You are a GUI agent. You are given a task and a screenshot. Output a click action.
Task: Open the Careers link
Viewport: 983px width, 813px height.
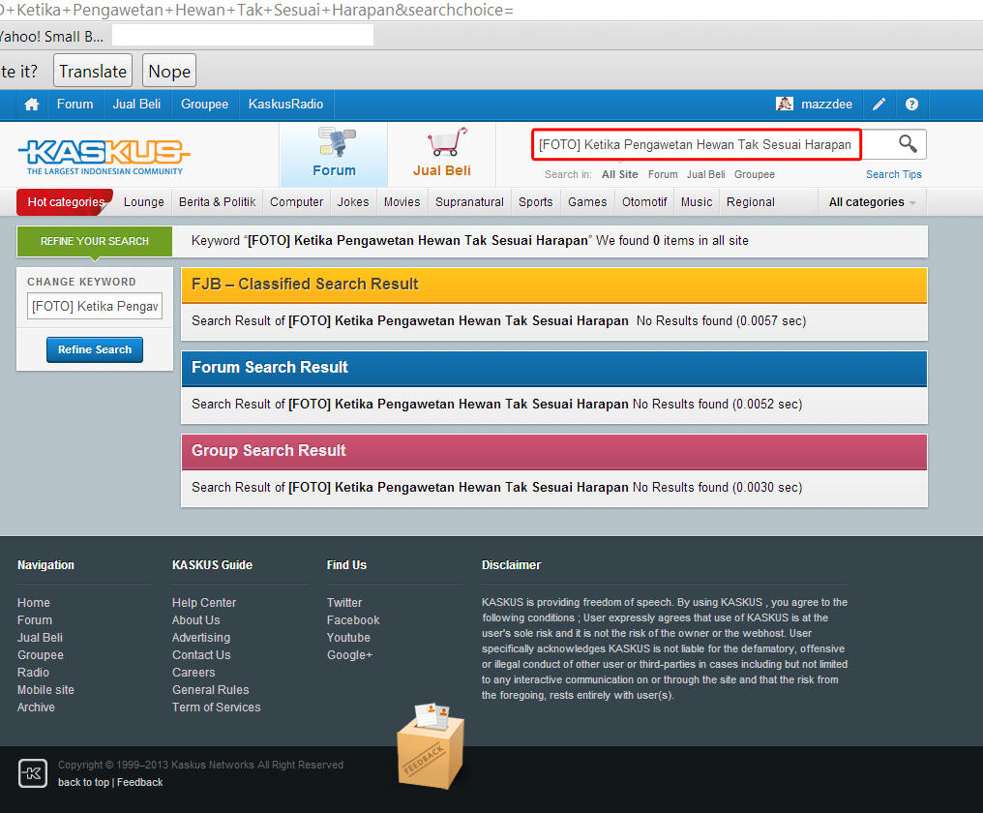pyautogui.click(x=194, y=672)
